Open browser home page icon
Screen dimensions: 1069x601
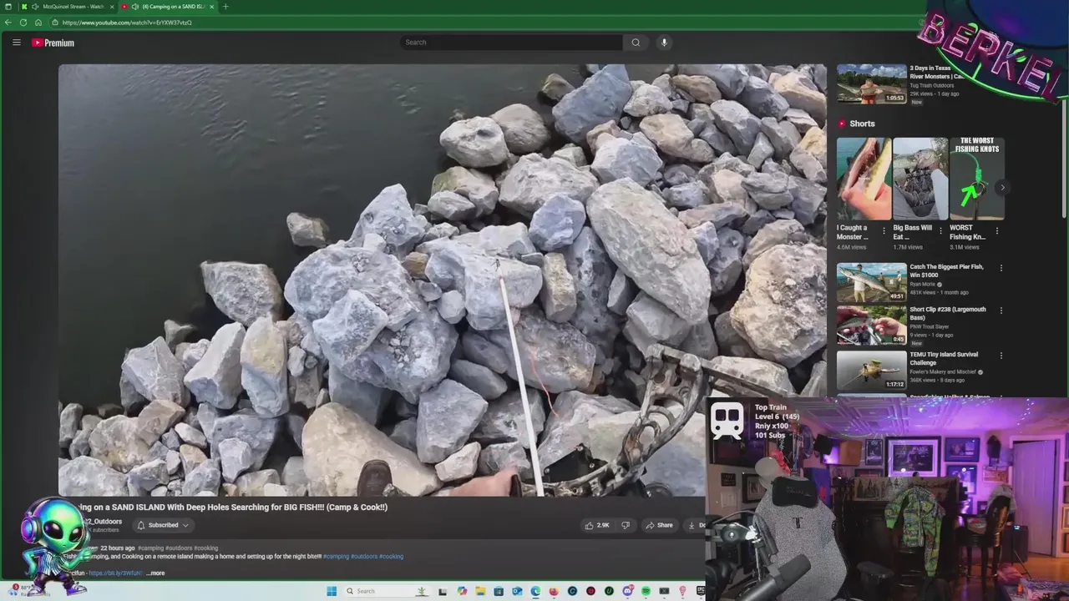[38, 23]
